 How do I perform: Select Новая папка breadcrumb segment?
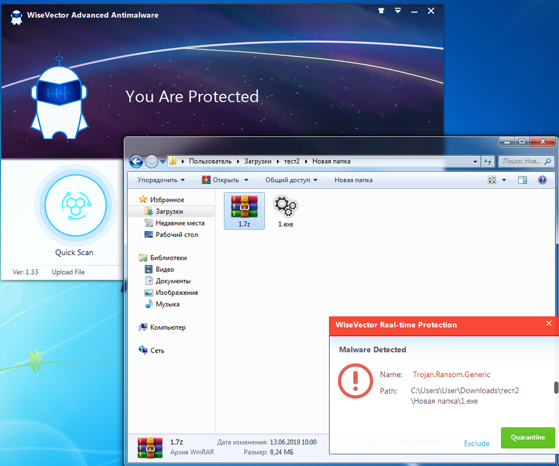(x=331, y=161)
